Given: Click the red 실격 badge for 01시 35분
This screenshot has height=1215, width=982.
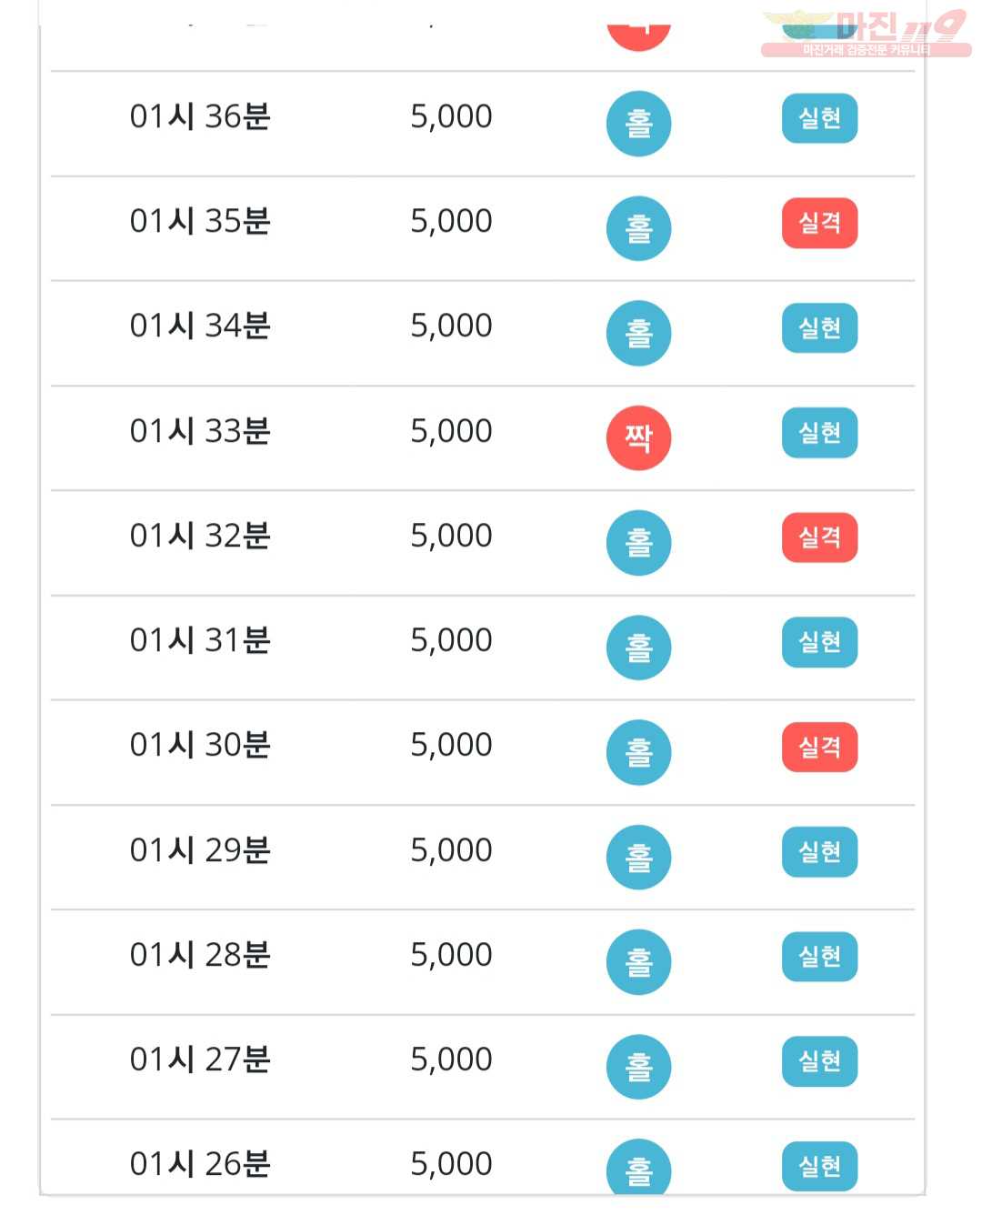Looking at the screenshot, I should point(819,223).
